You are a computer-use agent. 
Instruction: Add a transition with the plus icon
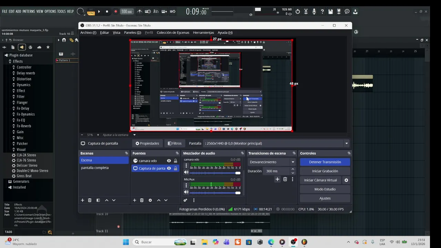[277, 179]
